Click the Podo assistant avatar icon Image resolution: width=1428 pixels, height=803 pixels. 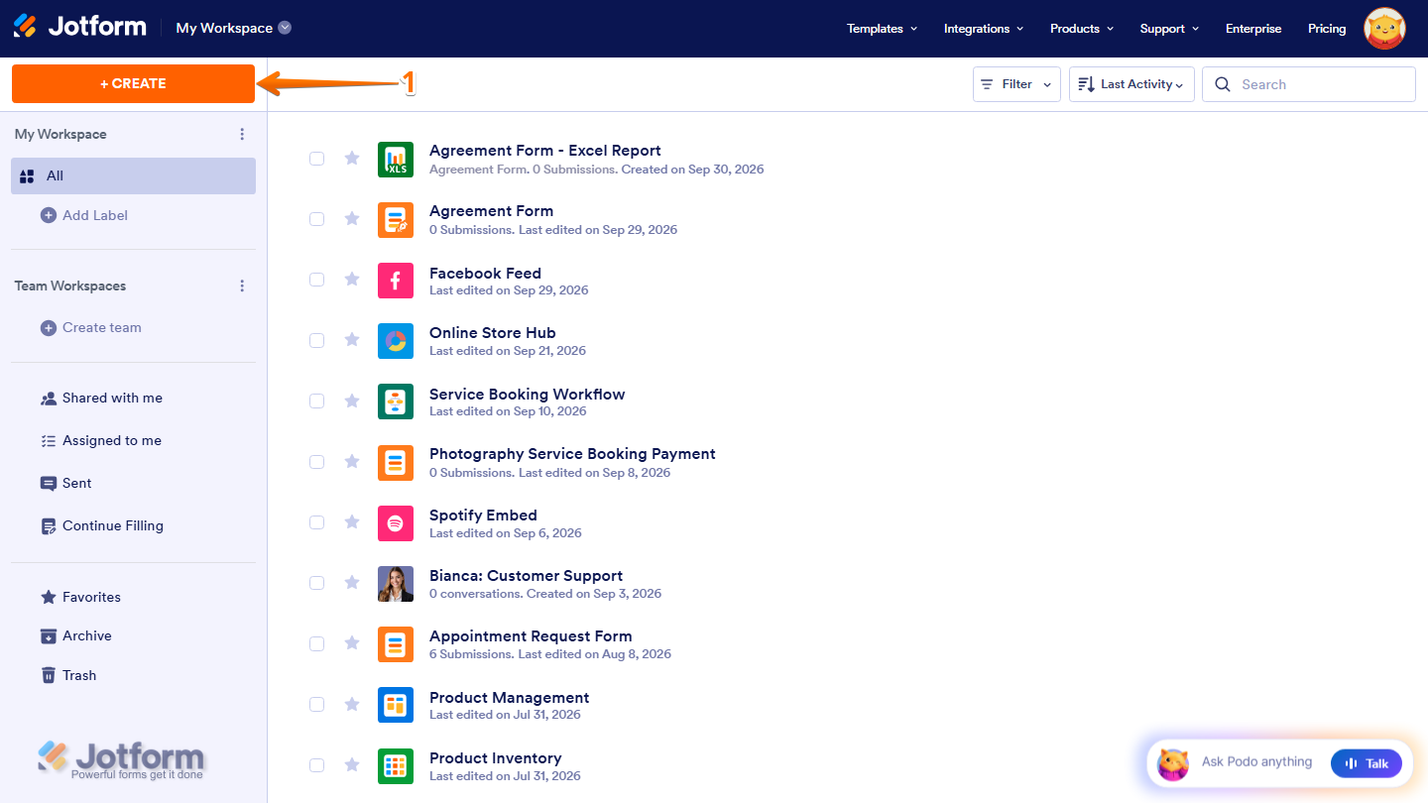1173,763
